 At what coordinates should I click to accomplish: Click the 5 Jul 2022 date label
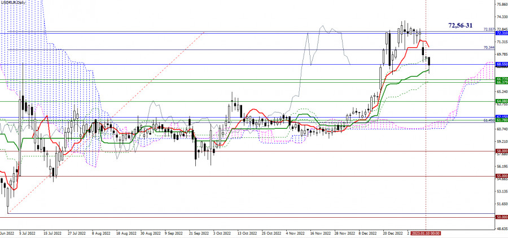[x=28, y=232]
